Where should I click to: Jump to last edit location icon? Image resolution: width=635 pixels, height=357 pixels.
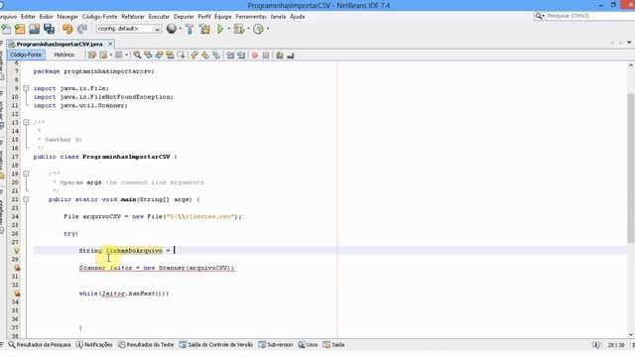(92, 56)
